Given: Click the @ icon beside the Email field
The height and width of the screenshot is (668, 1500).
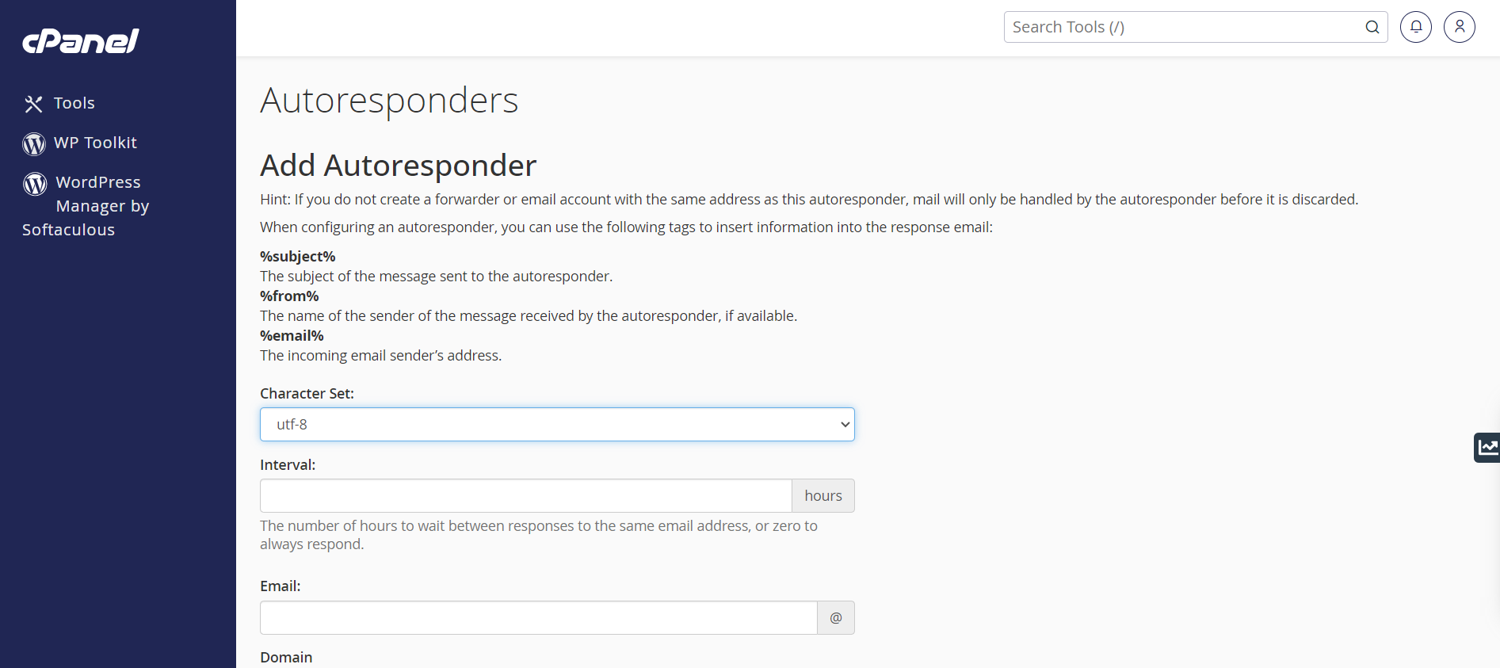Looking at the screenshot, I should coord(835,617).
